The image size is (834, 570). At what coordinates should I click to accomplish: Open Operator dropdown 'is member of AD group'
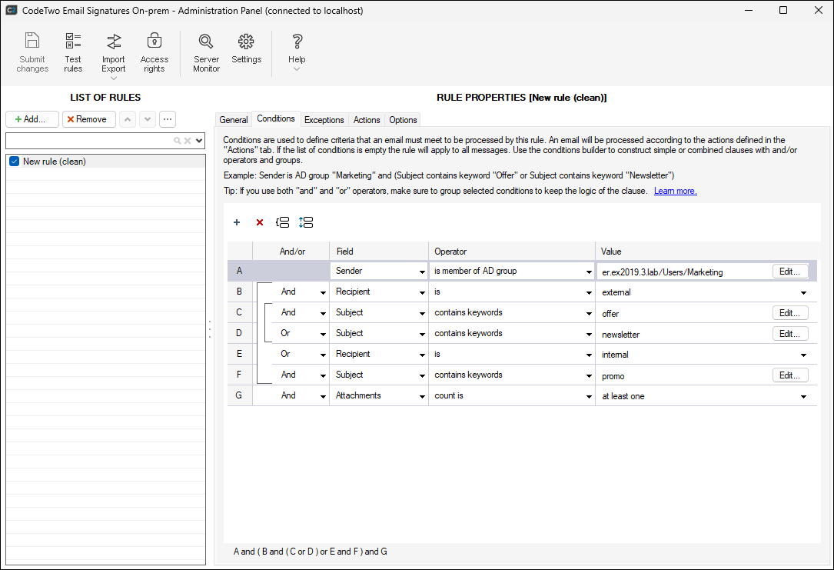pyautogui.click(x=589, y=272)
